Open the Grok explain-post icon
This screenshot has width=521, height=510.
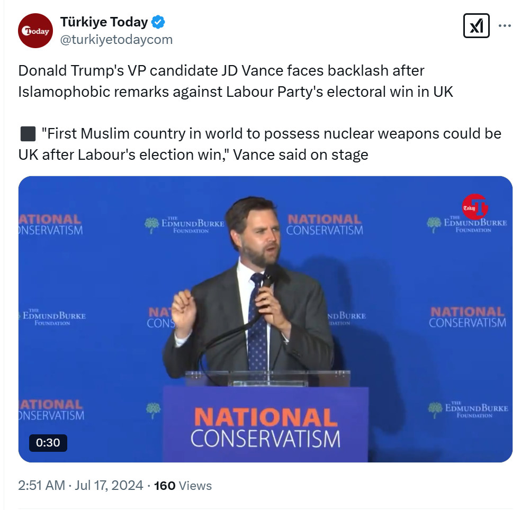click(476, 25)
